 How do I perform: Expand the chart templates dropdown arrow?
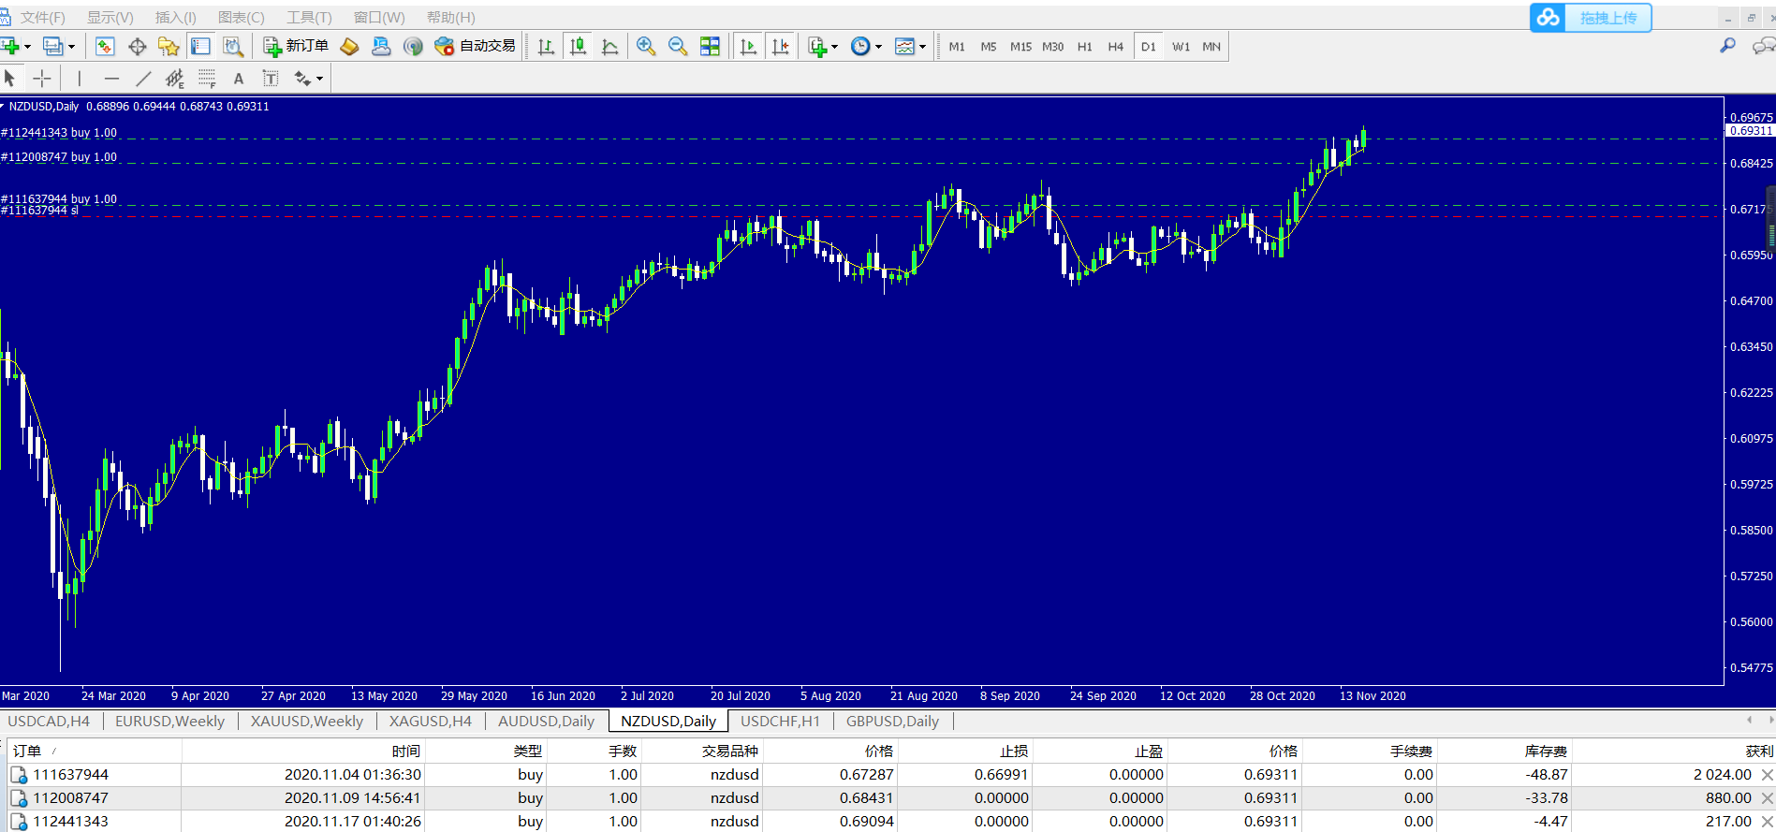[x=922, y=47]
